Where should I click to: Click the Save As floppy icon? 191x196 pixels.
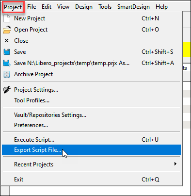[7, 63]
